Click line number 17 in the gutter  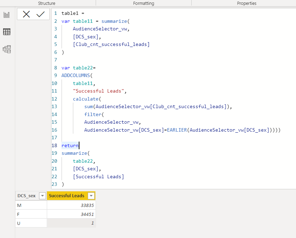(54, 137)
